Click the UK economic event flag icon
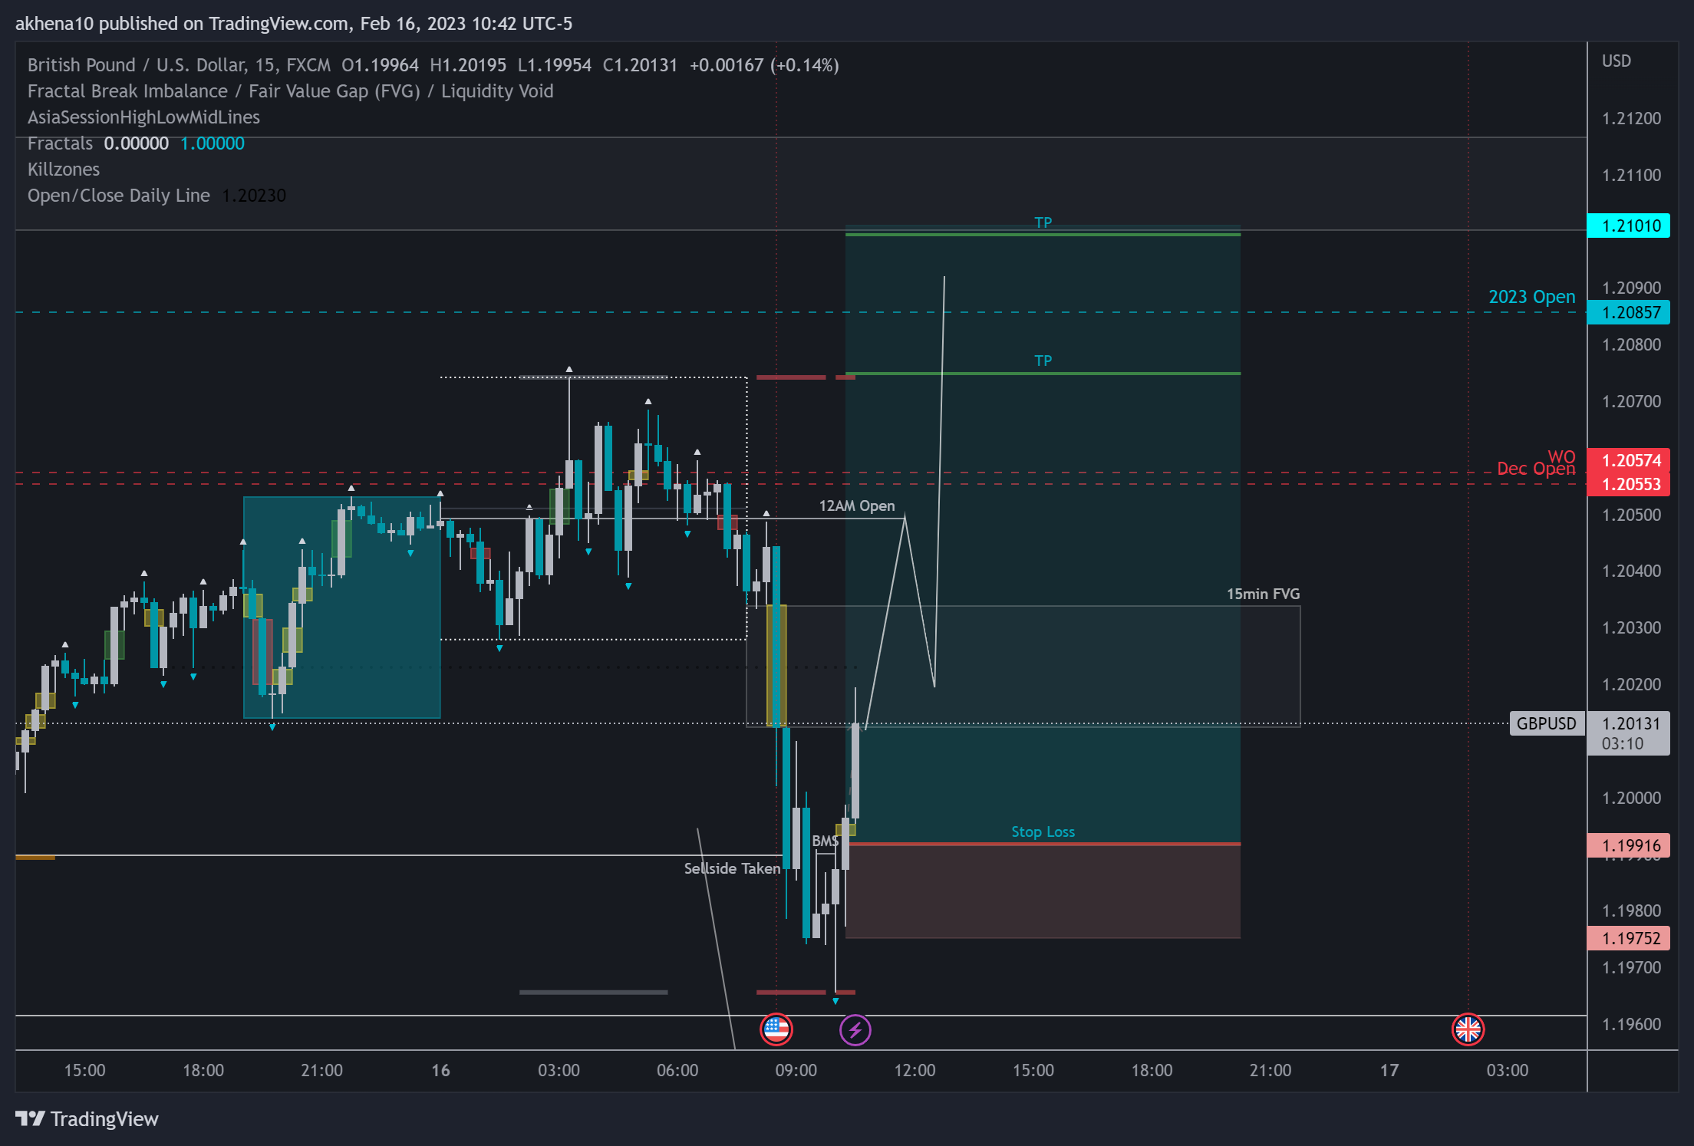Image resolution: width=1694 pixels, height=1146 pixels. point(1468,1029)
